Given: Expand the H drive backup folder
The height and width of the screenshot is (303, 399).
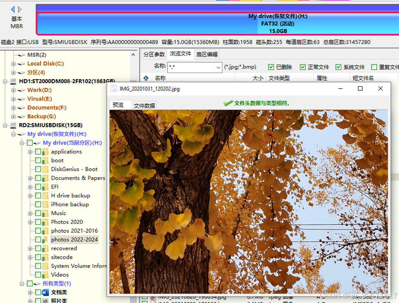Looking at the screenshot, I should coord(30,196).
